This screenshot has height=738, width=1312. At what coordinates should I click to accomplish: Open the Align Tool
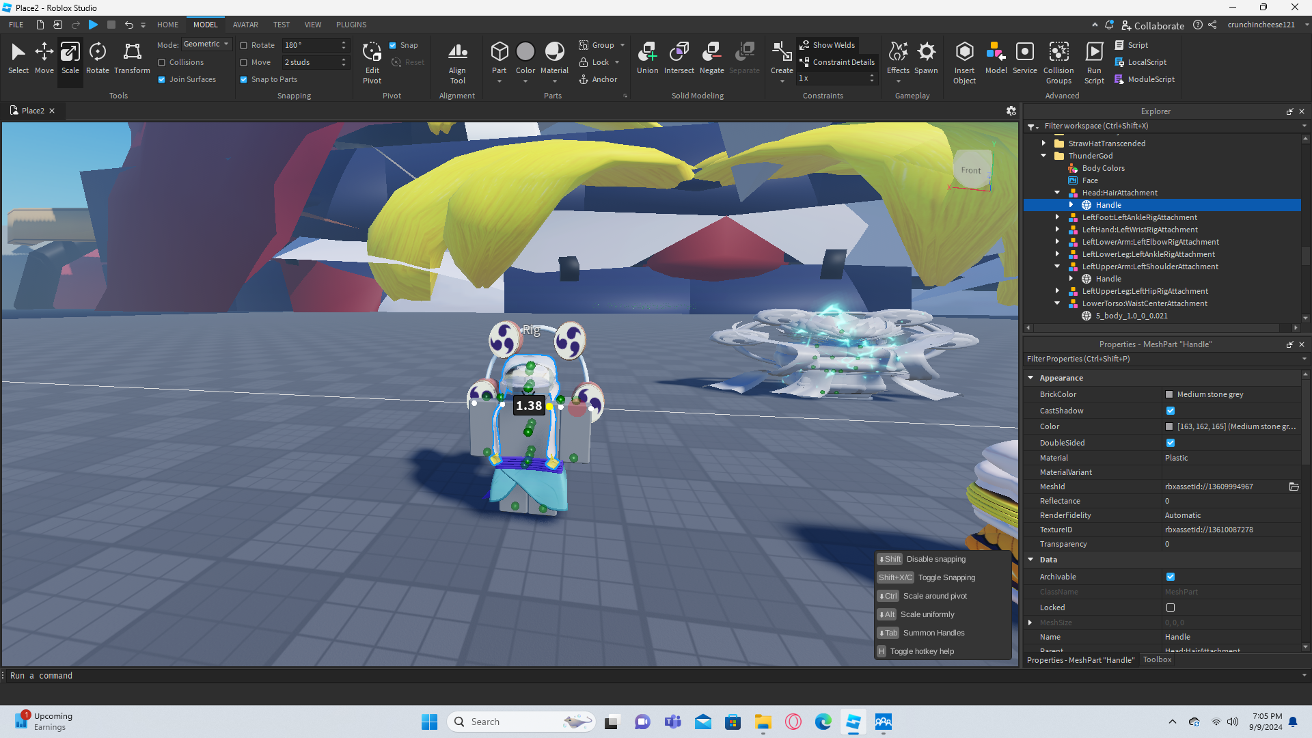[457, 61]
